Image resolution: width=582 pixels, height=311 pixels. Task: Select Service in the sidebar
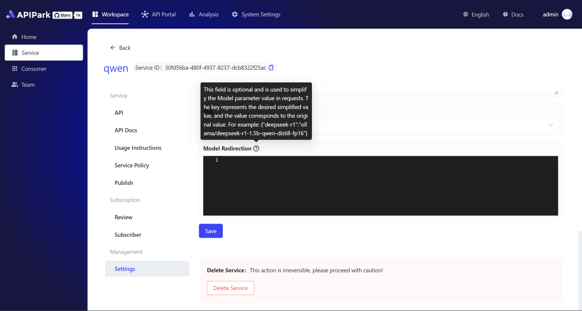click(x=44, y=53)
